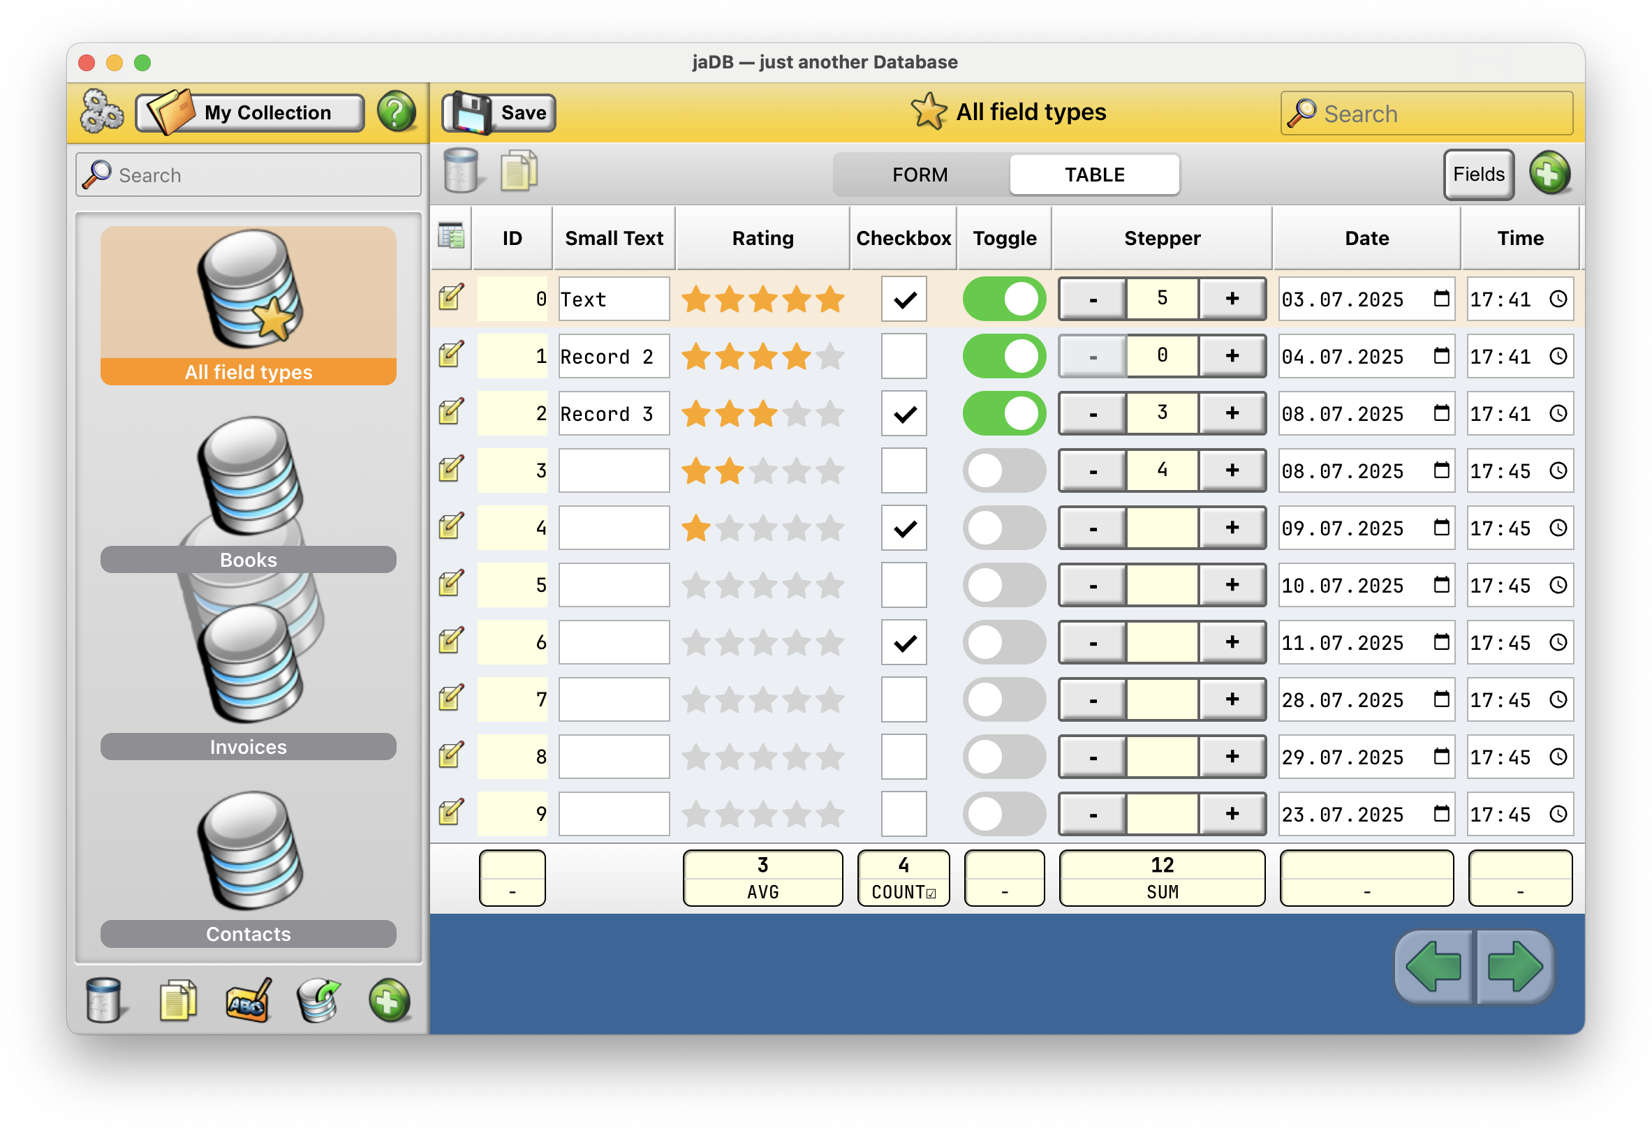Turn off toggle in row 0

point(1004,299)
